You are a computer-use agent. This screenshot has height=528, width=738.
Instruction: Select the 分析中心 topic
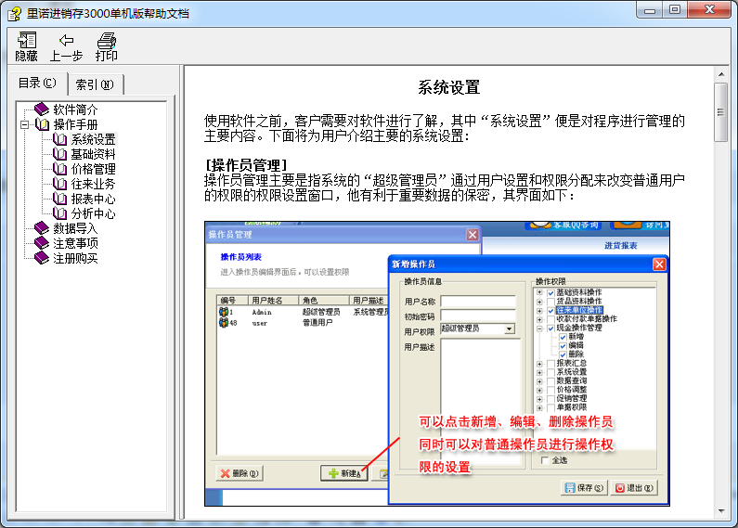pyautogui.click(x=93, y=213)
